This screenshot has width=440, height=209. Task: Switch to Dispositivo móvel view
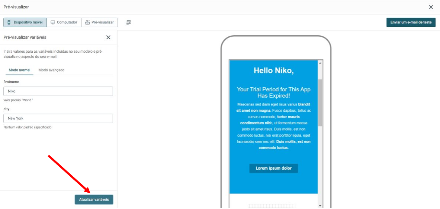(25, 22)
